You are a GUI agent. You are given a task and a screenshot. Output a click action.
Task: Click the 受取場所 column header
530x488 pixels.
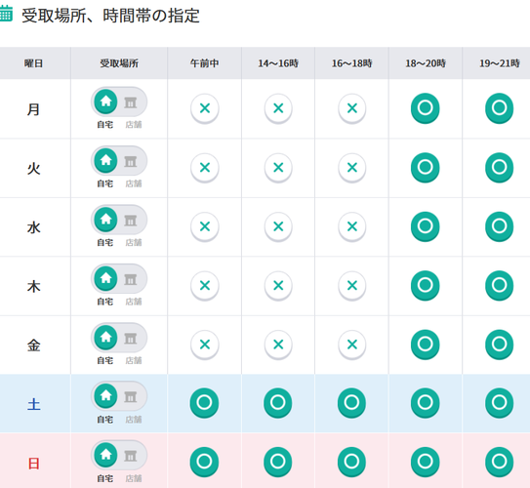tap(119, 63)
